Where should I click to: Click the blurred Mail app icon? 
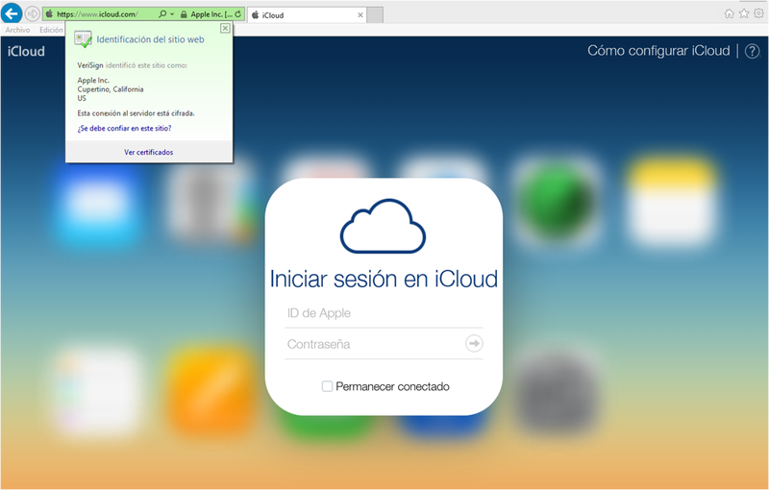(x=97, y=205)
